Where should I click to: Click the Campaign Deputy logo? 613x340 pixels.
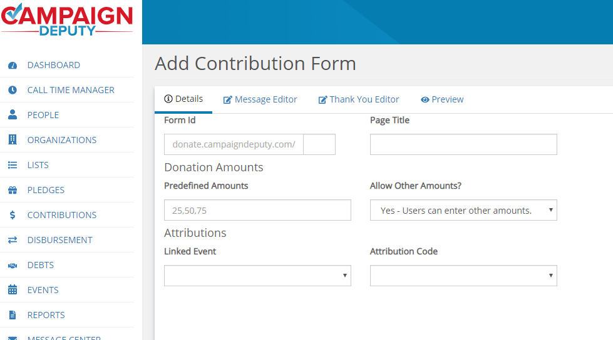pos(67,20)
